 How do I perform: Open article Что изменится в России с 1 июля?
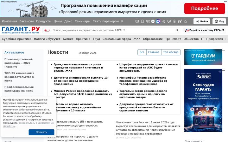point(148,128)
